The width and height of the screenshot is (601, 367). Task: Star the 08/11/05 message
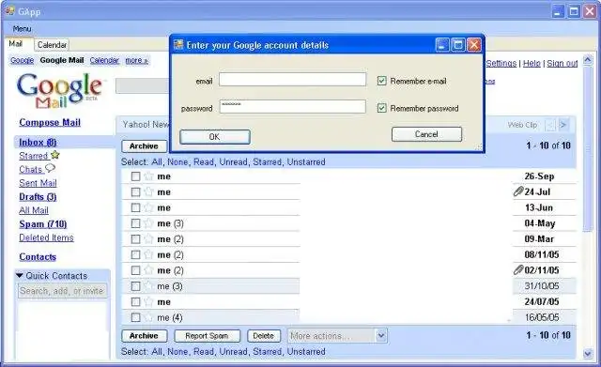[x=148, y=254]
